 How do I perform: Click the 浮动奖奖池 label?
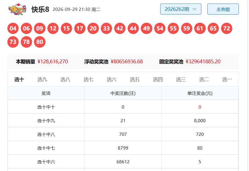(x=96, y=61)
